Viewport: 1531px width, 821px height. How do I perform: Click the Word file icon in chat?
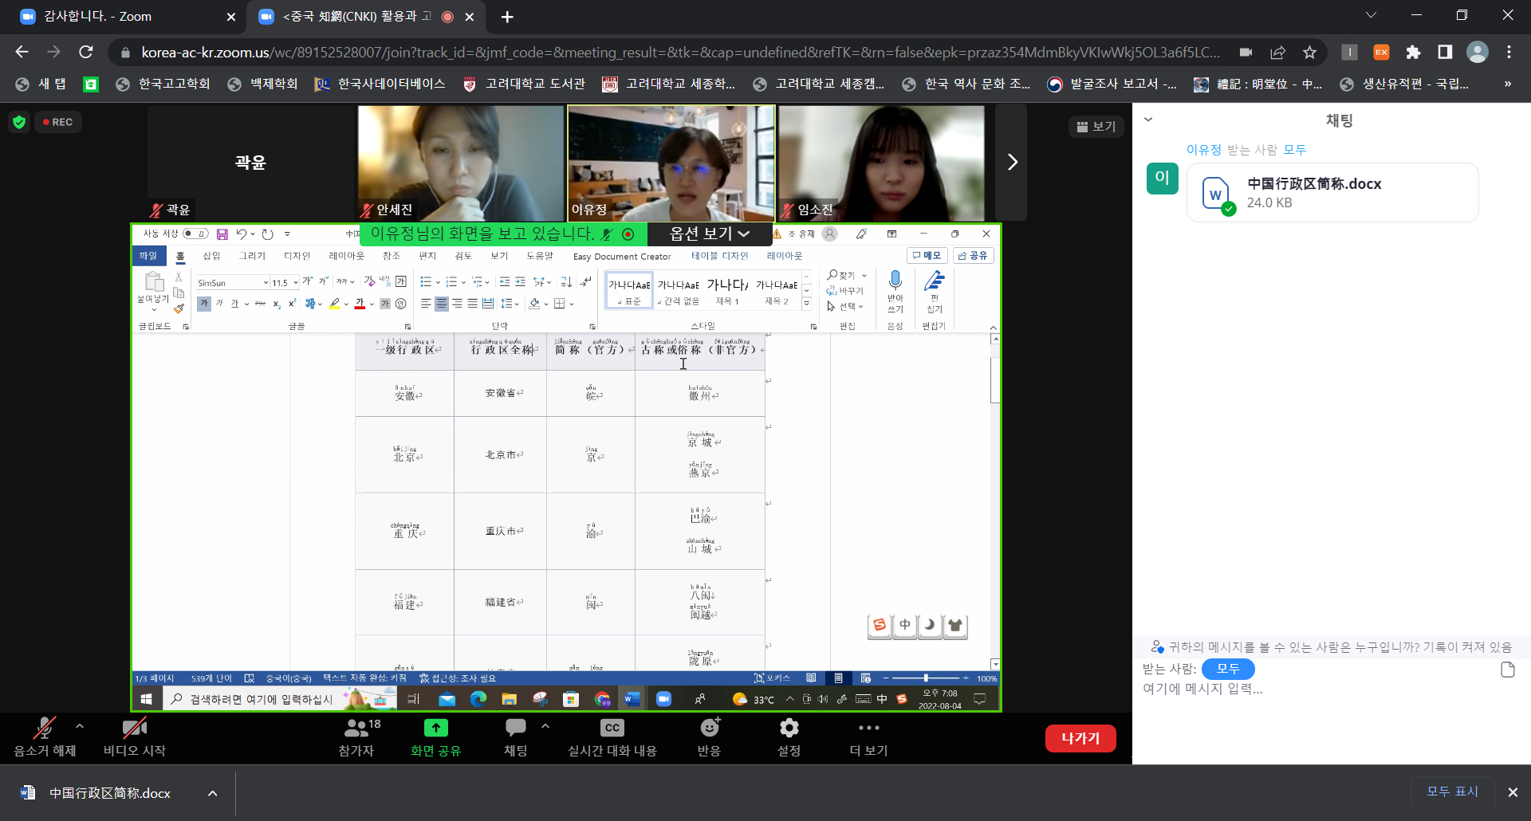(x=1216, y=194)
